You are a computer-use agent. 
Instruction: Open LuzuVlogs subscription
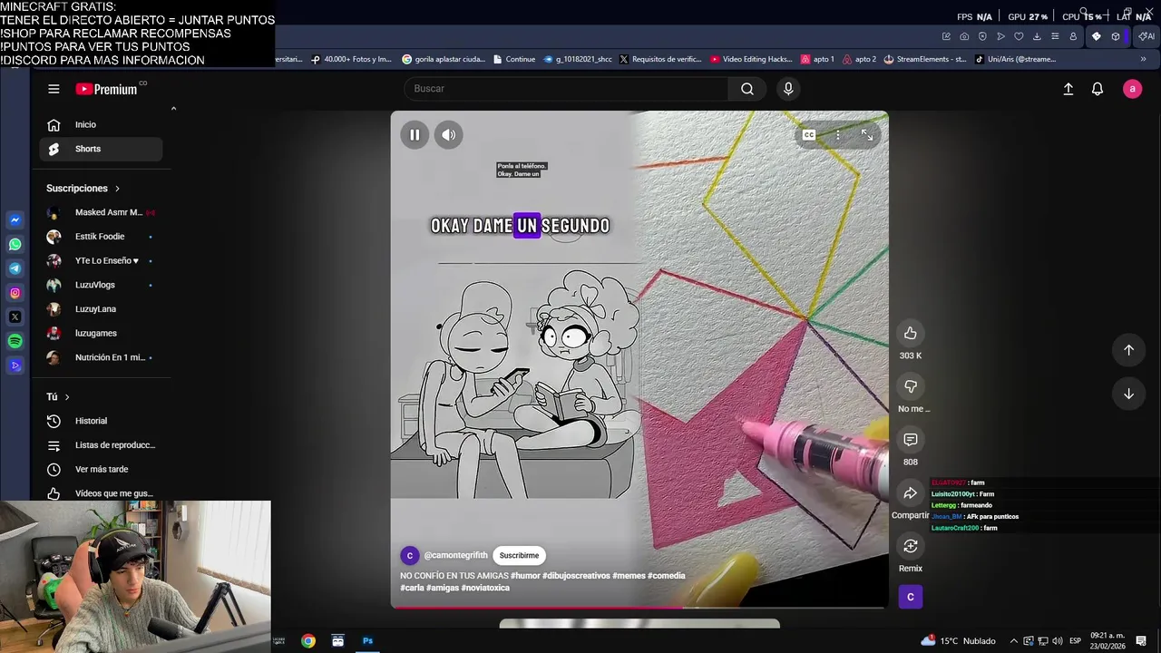[101, 285]
